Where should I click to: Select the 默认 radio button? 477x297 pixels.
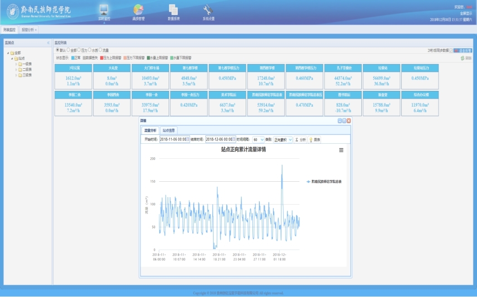[x=58, y=50]
